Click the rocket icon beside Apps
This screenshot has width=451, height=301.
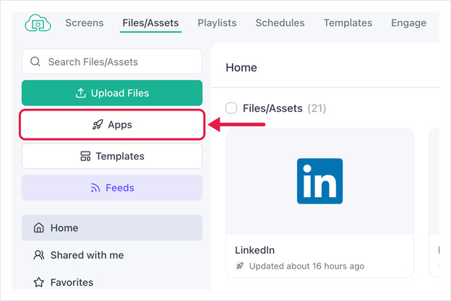point(98,125)
